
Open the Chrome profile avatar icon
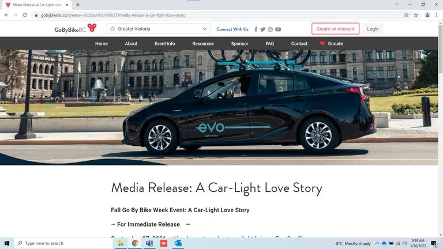pyautogui.click(x=427, y=15)
